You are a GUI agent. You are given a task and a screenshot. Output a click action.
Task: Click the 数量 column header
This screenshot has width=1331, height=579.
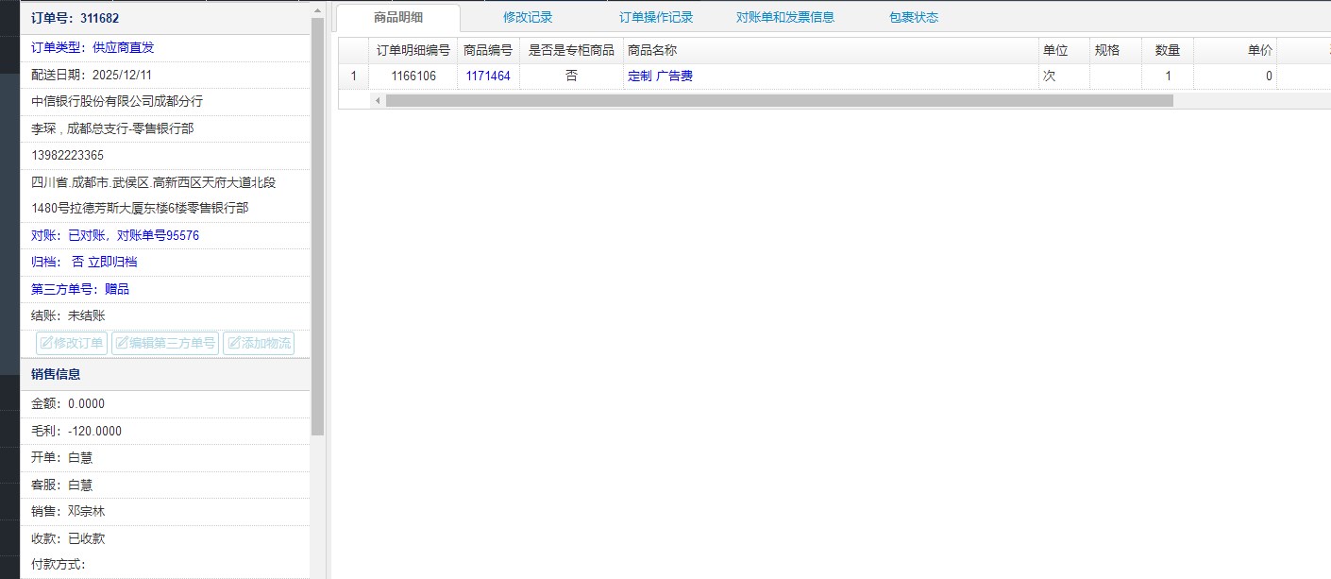[1168, 50]
